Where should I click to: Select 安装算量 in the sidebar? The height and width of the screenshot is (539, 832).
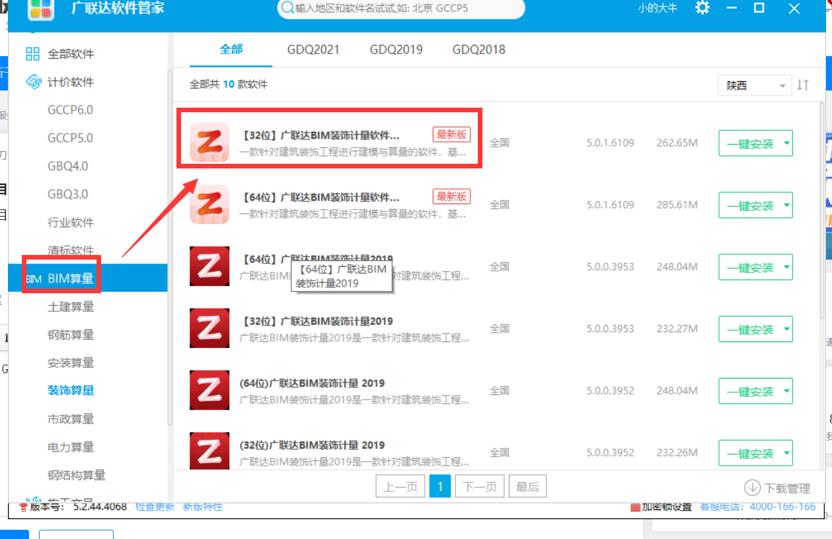pyautogui.click(x=71, y=363)
